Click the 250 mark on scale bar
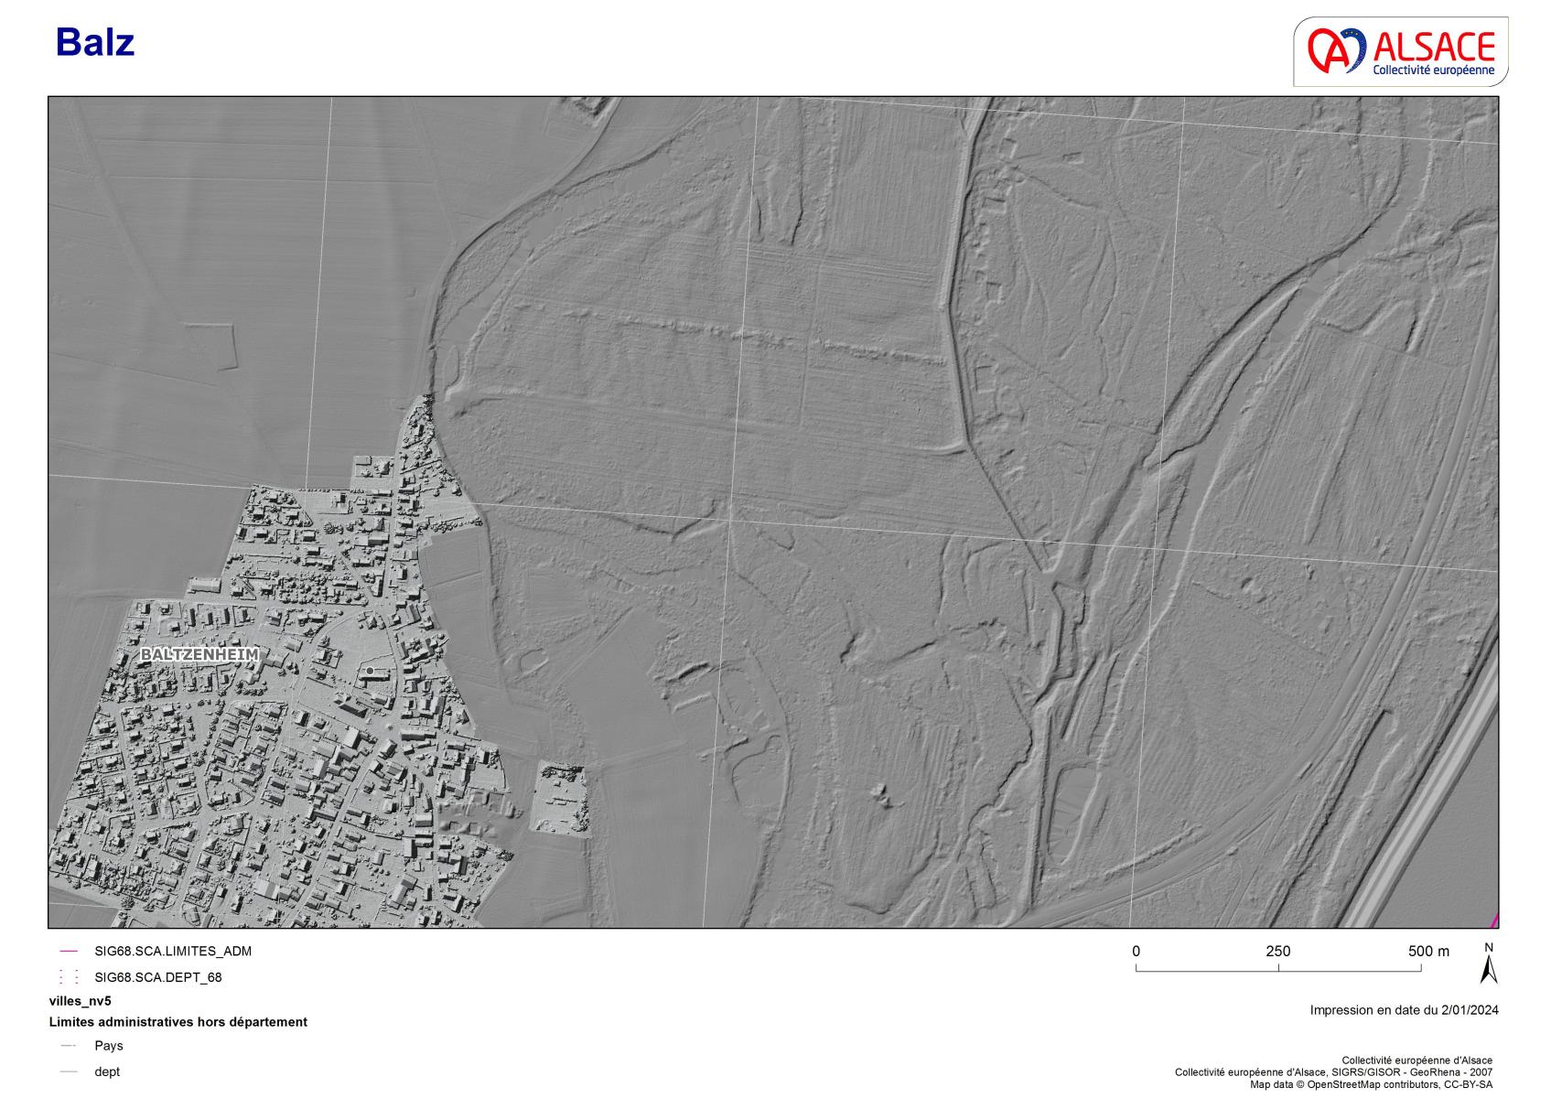This screenshot has height=1098, width=1551. coord(1277,952)
